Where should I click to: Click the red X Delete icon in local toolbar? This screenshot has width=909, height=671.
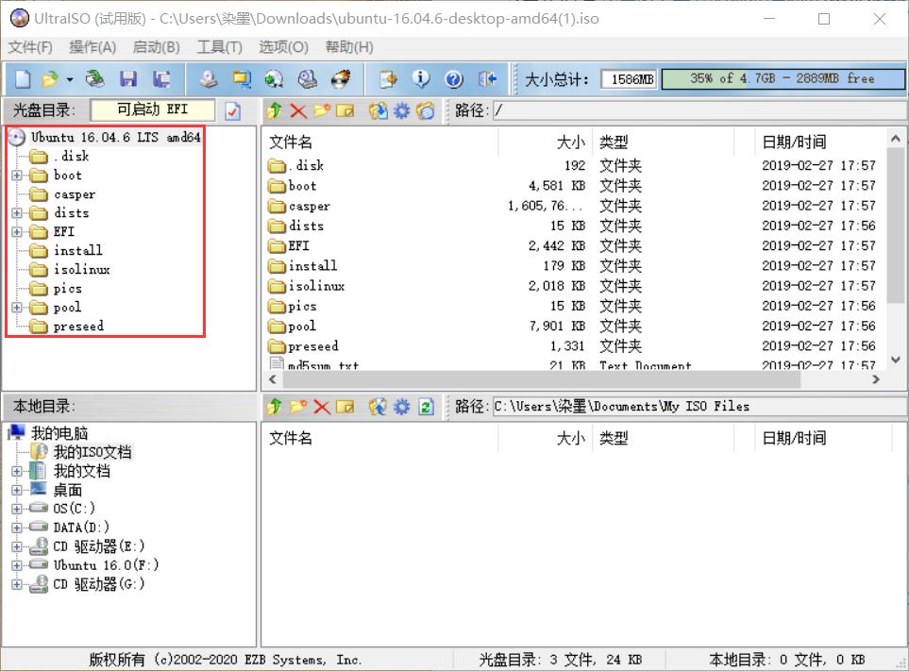322,407
